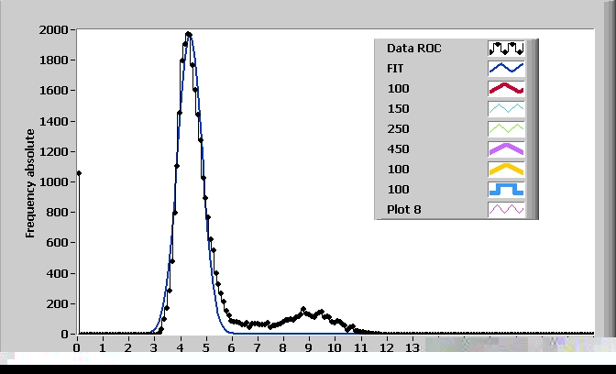Click the thick red line plot icon
The height and width of the screenshot is (374, 616).
click(505, 88)
